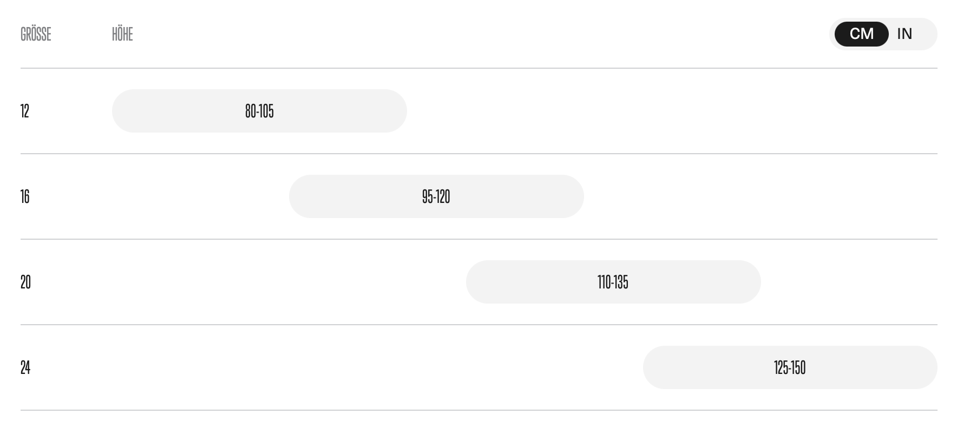Switch the size chart units to IN
Image resolution: width=957 pixels, height=434 pixels.
coord(904,34)
